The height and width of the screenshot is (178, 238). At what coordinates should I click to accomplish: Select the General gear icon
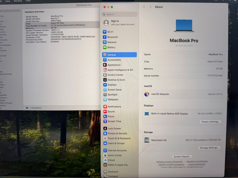(x=105, y=55)
